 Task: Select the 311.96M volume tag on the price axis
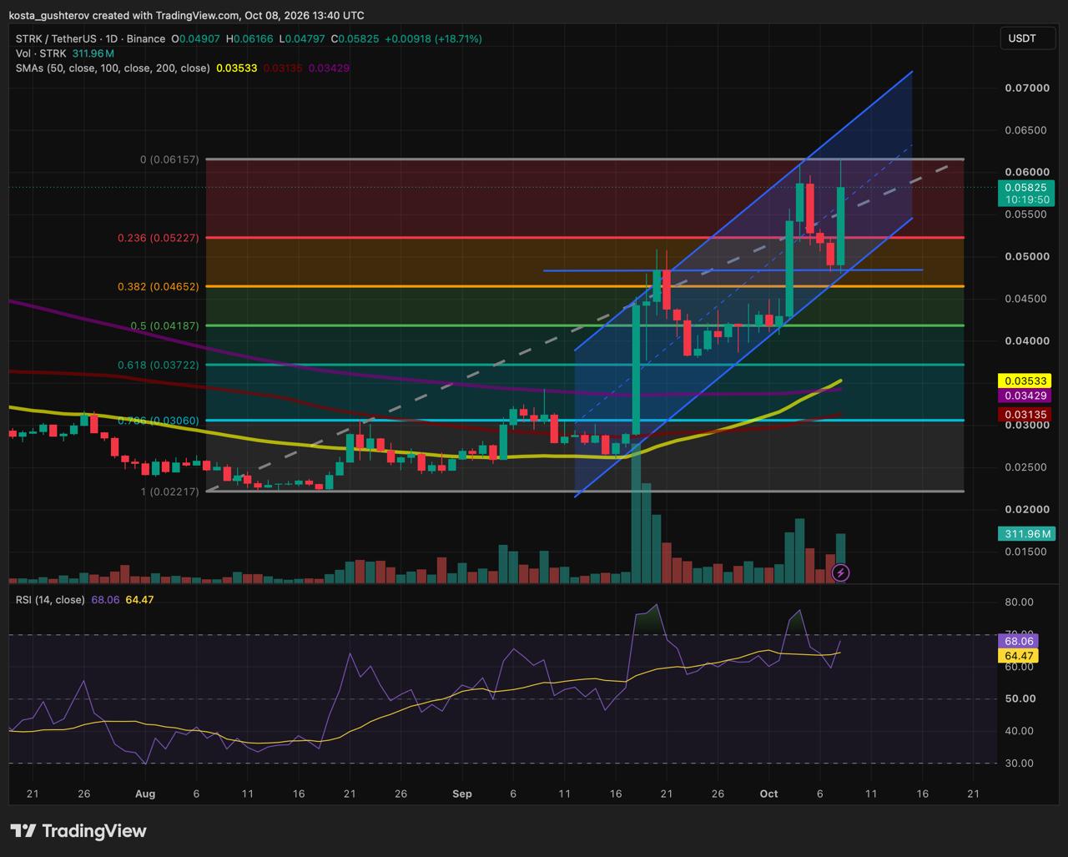tap(1026, 534)
